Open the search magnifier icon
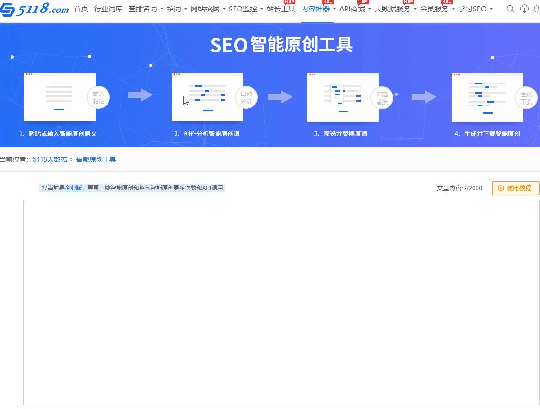The height and width of the screenshot is (409, 540). [x=510, y=9]
